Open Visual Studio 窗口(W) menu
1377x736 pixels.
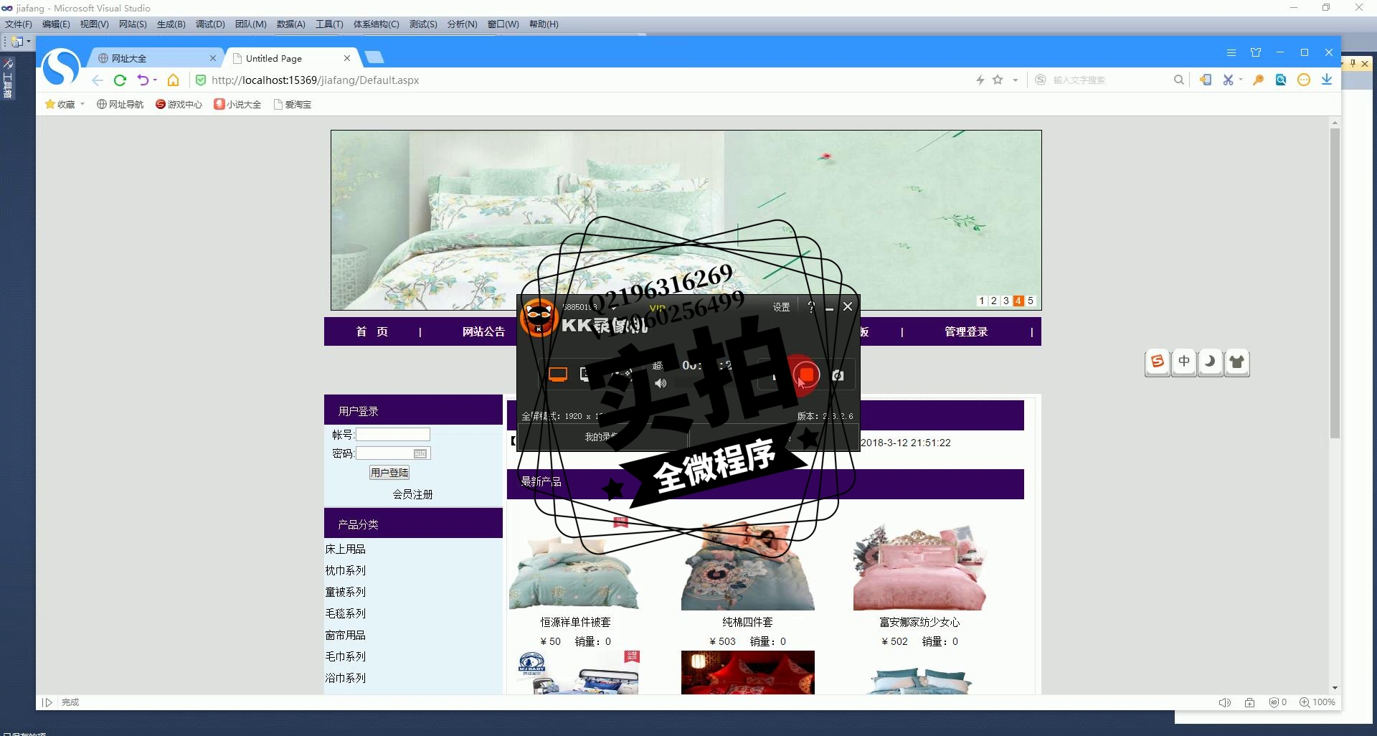click(503, 24)
